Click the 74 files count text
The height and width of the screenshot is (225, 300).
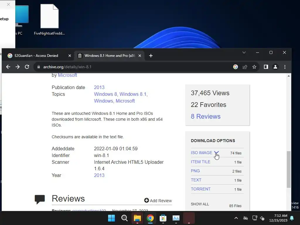pos(236,153)
